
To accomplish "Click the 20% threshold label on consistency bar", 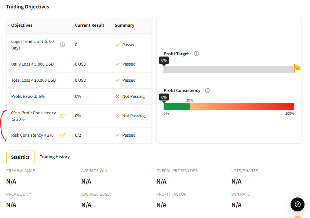I will (x=190, y=100).
